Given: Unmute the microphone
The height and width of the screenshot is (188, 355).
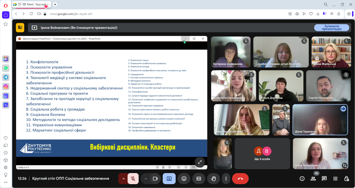Looking at the screenshot, I should (133, 179).
